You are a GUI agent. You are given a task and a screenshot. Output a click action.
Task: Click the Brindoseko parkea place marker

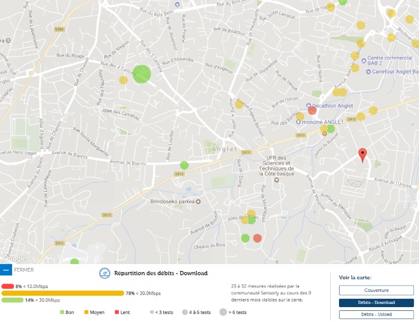tap(198, 202)
